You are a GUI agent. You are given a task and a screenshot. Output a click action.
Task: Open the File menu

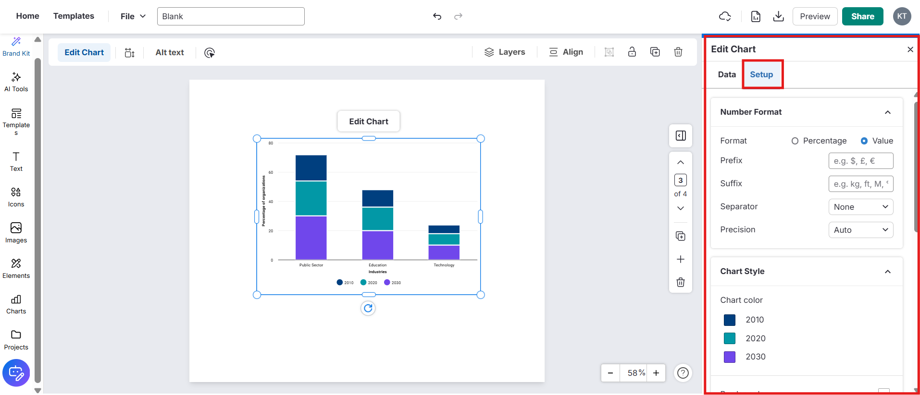(133, 16)
